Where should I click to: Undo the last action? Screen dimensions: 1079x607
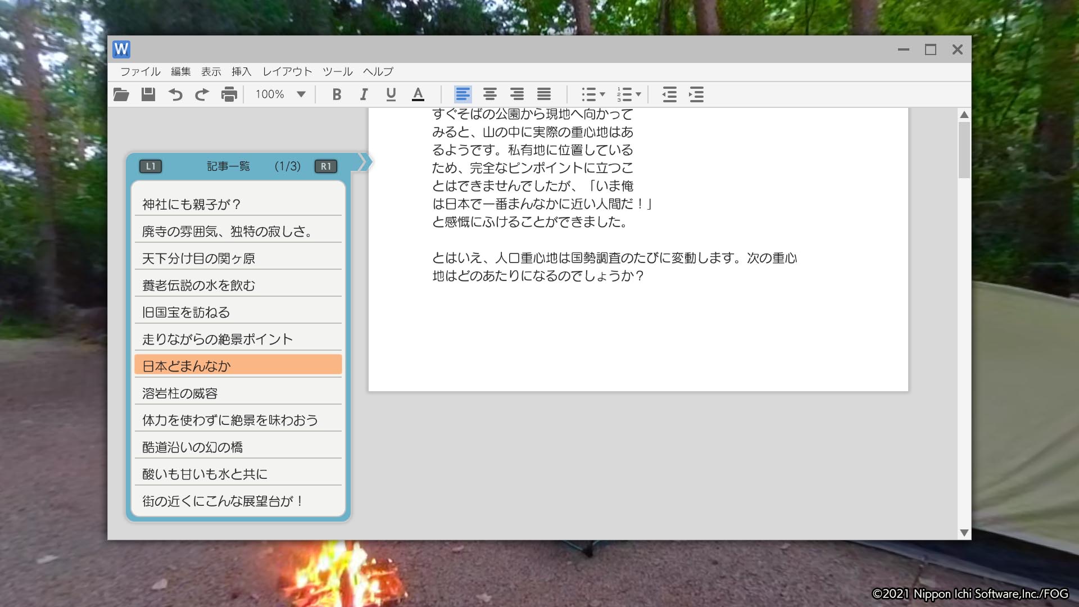click(175, 94)
